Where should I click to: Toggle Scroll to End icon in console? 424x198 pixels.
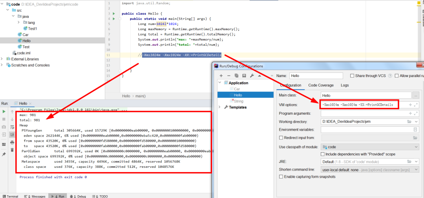(12, 135)
